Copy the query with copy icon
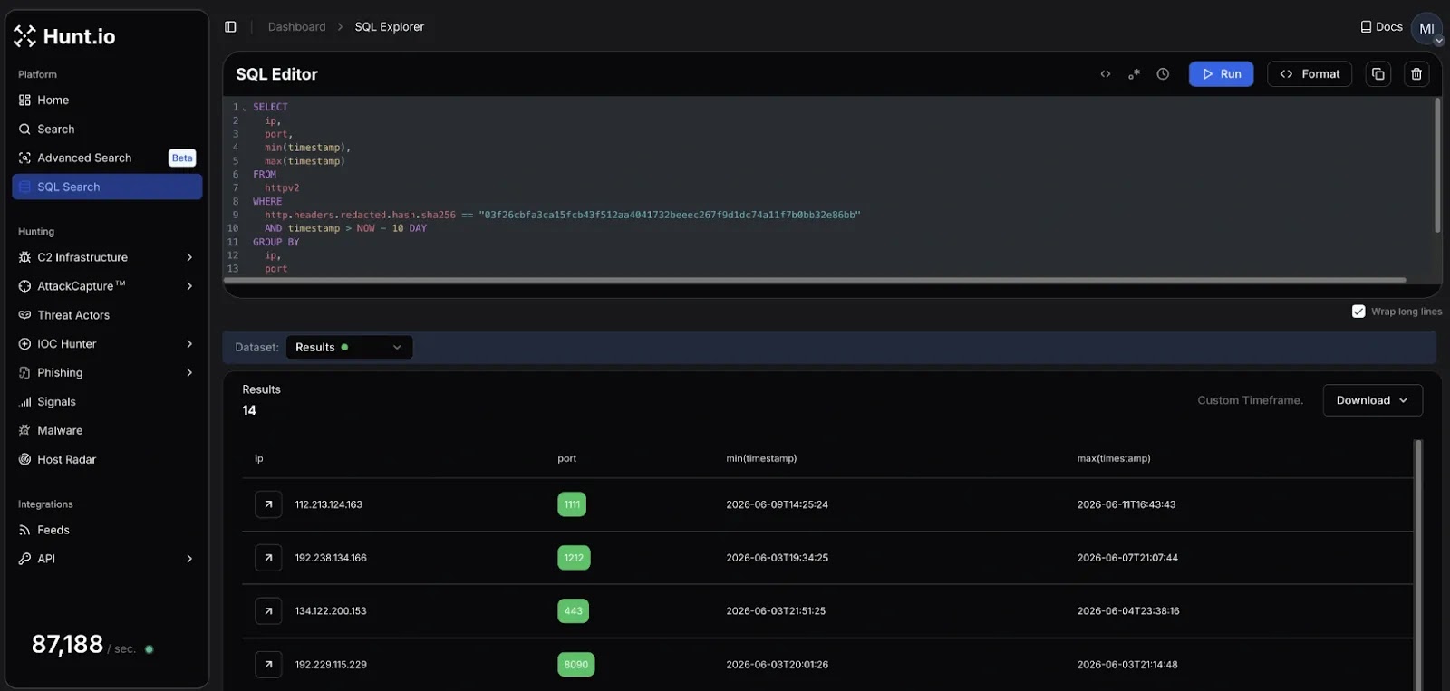The height and width of the screenshot is (691, 1450). [x=1378, y=74]
